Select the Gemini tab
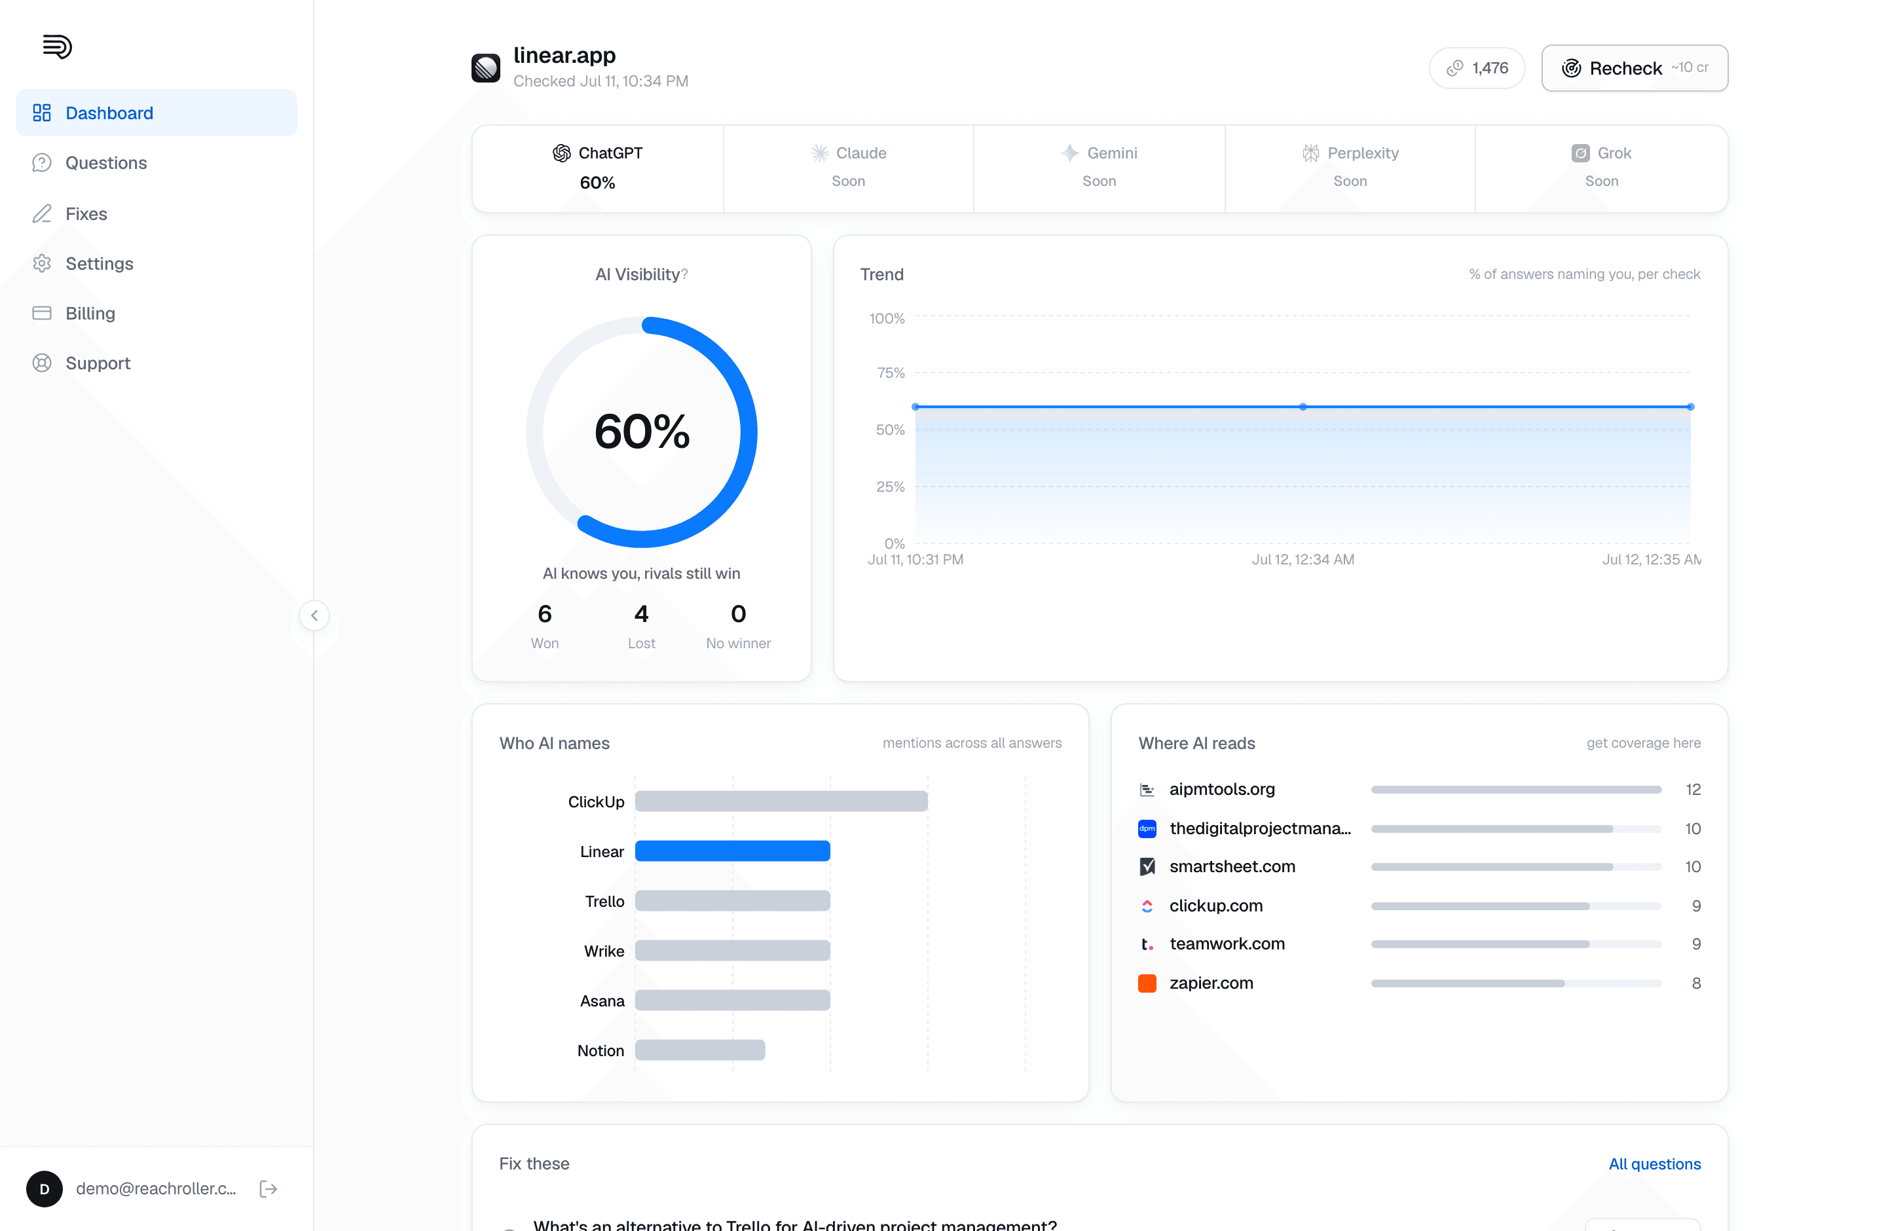 click(x=1099, y=168)
